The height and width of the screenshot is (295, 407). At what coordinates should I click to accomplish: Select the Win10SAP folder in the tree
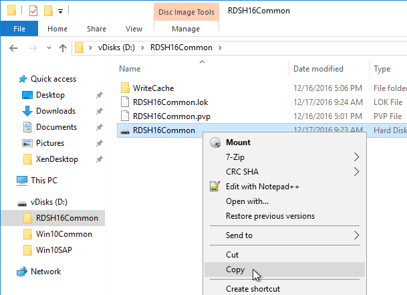point(54,250)
